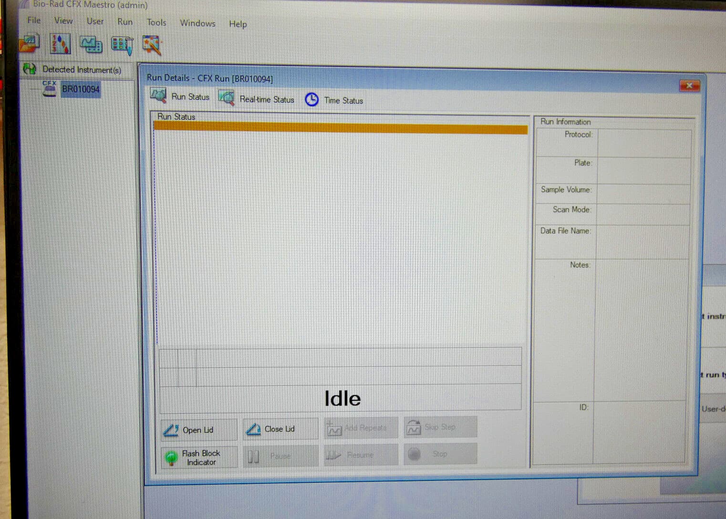
Task: Select instrument BR010094 in the sidebar
Action: pos(81,89)
